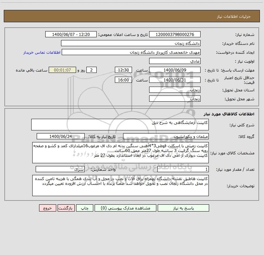Click the label تاریخ و ساعت اعلان عمومی
Screen dimensions: 264x255
pos(123,35)
